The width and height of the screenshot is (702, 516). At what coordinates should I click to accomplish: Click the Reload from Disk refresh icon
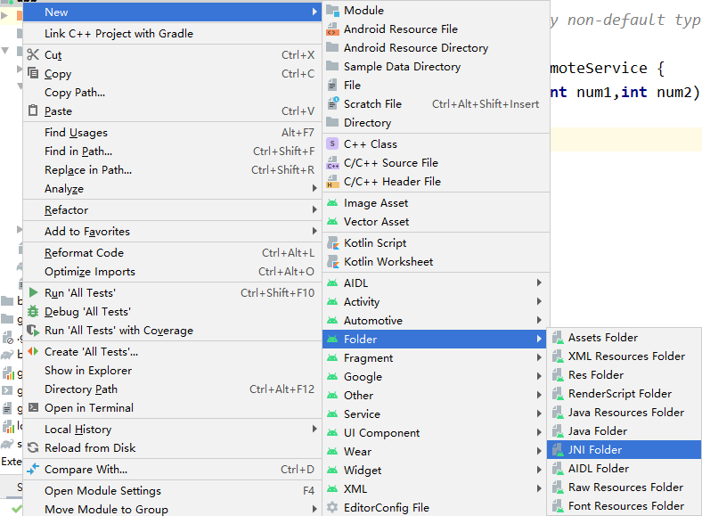coord(33,447)
